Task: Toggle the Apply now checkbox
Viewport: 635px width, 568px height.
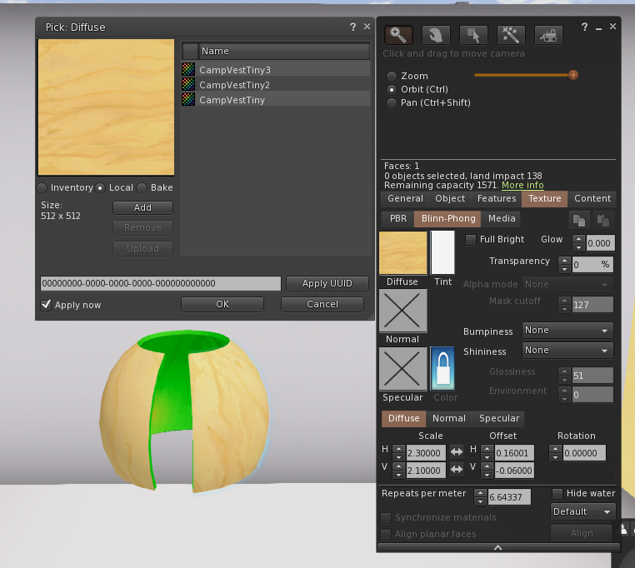Action: coord(47,305)
